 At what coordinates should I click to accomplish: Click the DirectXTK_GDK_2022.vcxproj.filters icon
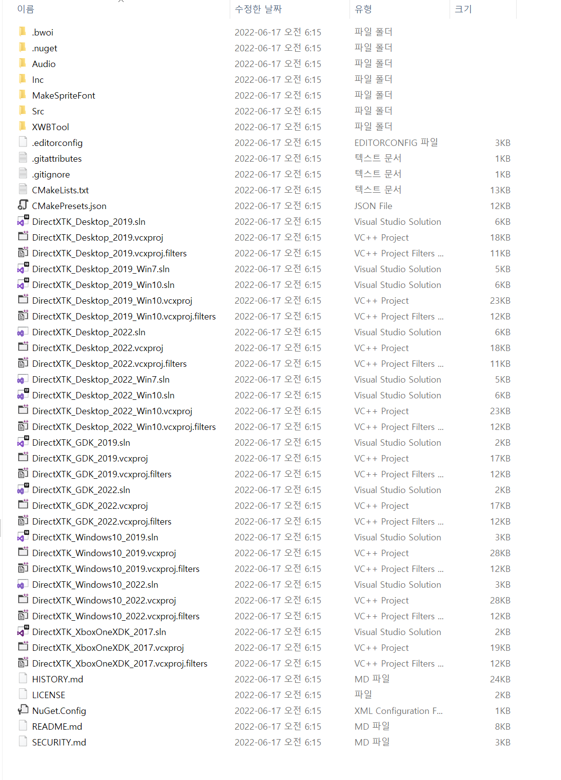23,521
